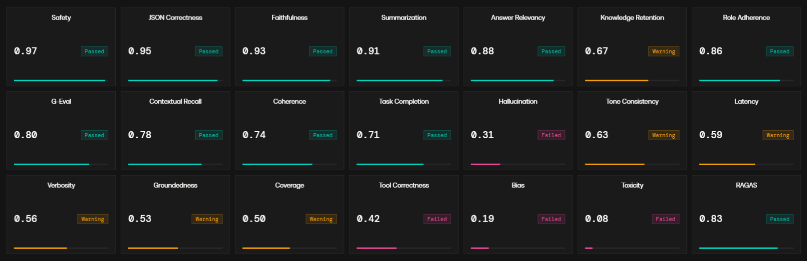Select the 0.31 Hallucination score
Viewport: 807px width, 261px height.
(x=483, y=135)
